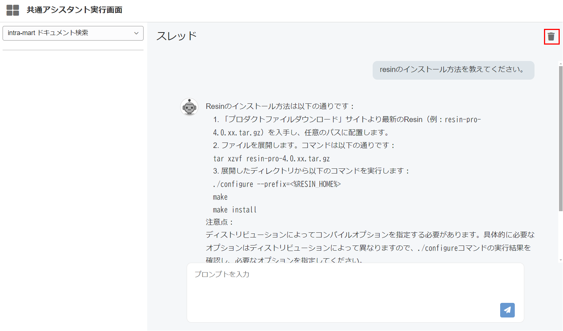Click the scrollbar down arrow
The image size is (563, 331).
[x=560, y=260]
